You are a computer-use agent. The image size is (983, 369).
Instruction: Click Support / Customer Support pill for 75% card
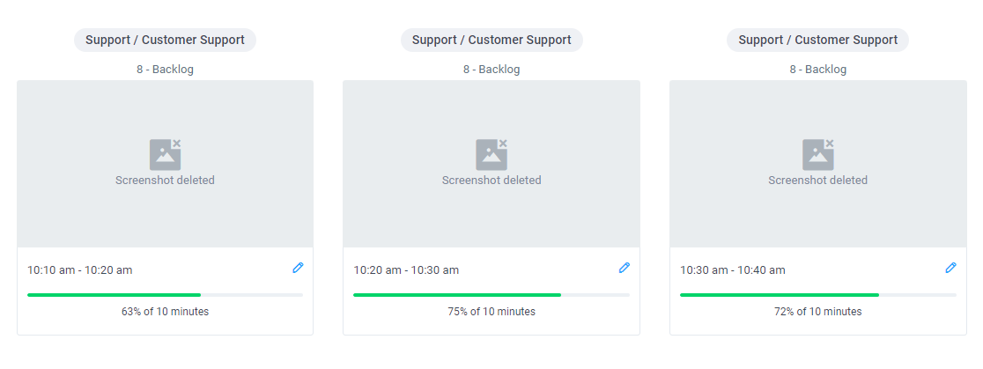[x=491, y=41]
